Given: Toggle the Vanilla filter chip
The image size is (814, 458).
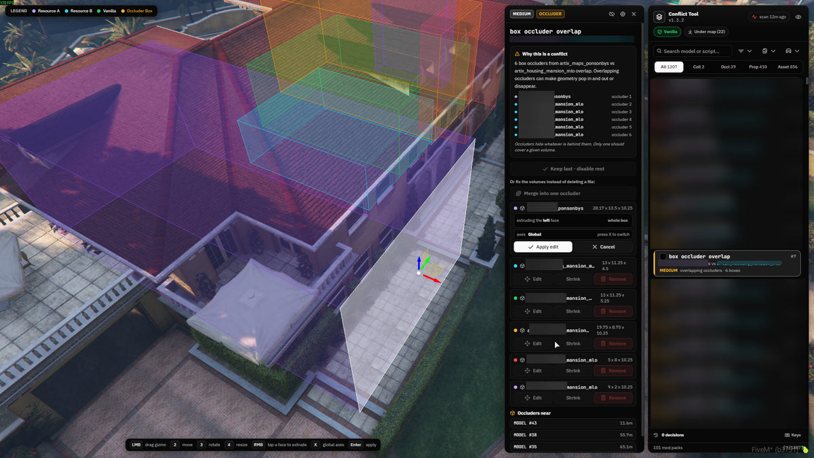Looking at the screenshot, I should tap(667, 32).
